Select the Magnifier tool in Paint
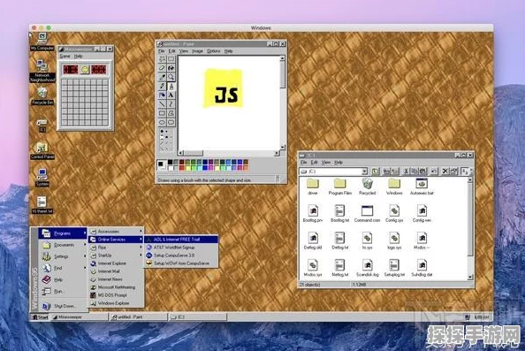The width and height of the screenshot is (525, 351). (171, 77)
